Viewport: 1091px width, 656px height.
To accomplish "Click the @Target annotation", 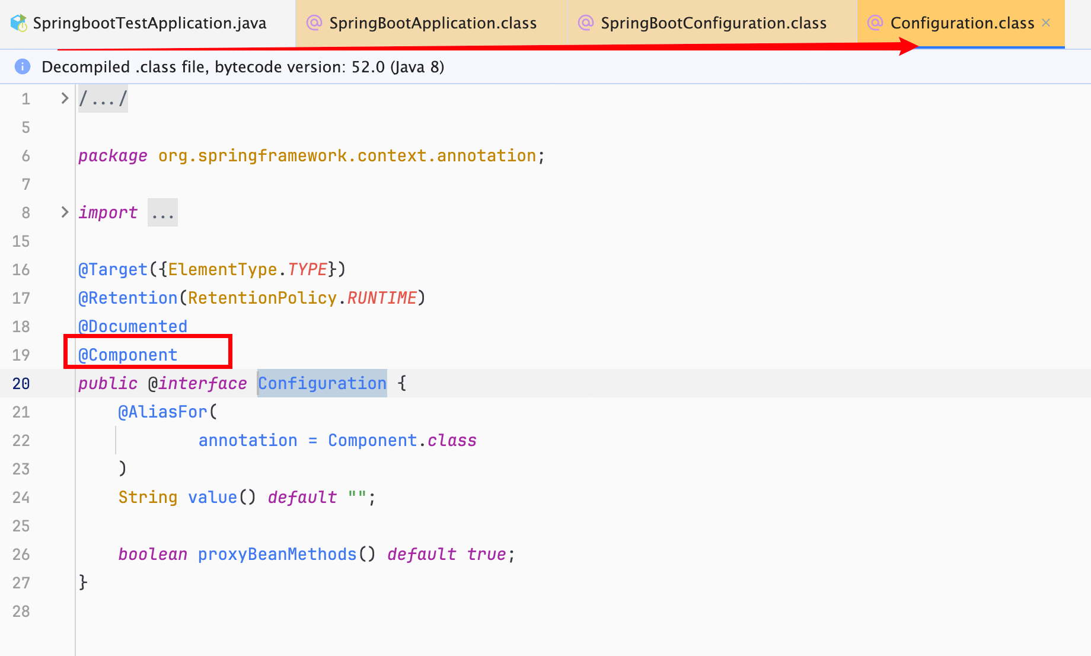I will pos(113,269).
